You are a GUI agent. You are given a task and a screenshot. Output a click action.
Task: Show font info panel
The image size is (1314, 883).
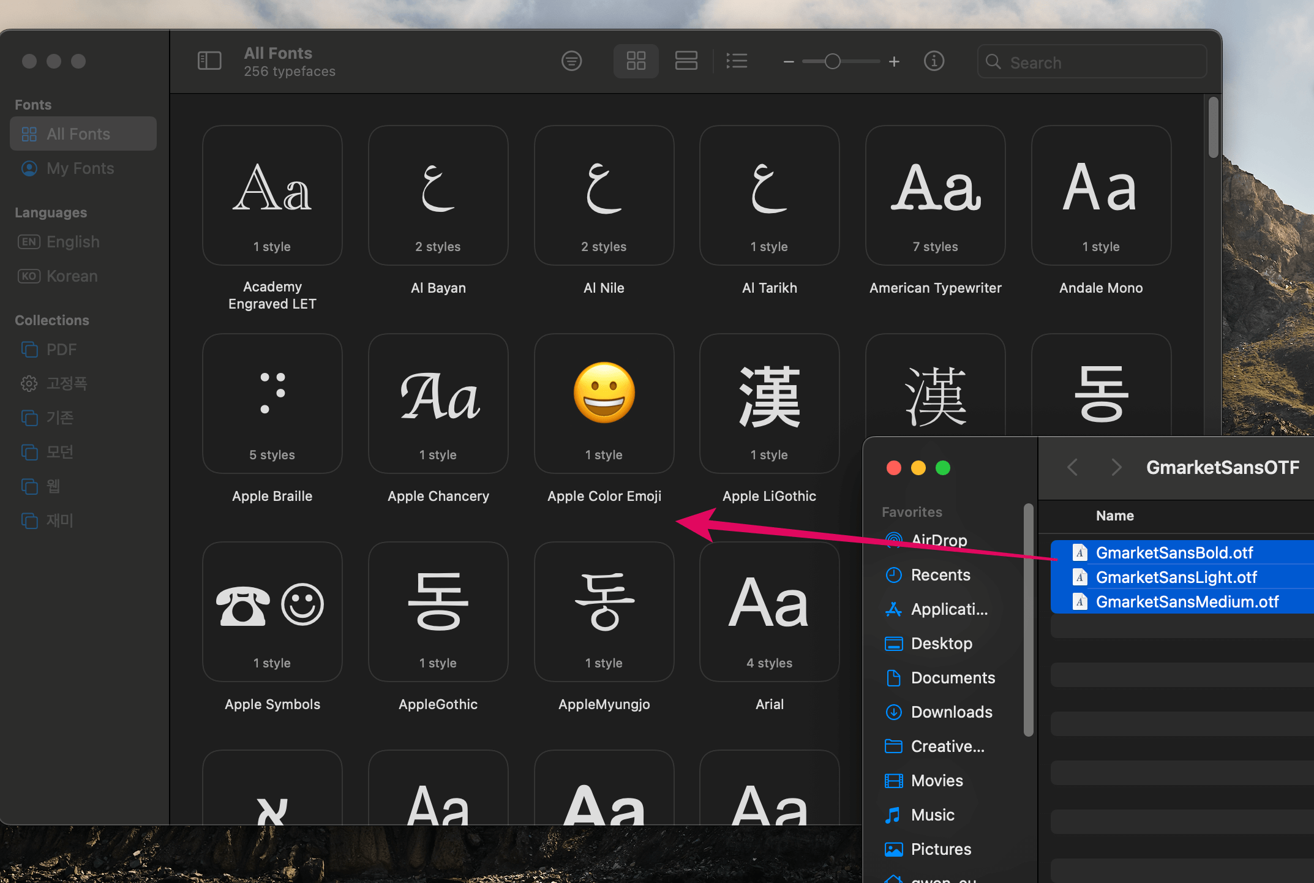933,61
